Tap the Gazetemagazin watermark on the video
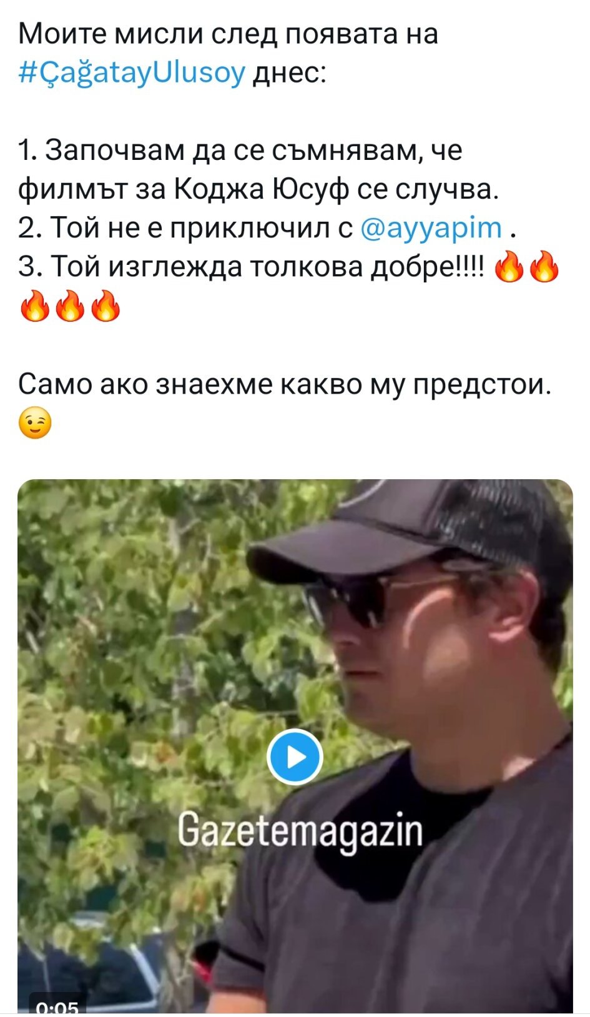 tap(300, 831)
